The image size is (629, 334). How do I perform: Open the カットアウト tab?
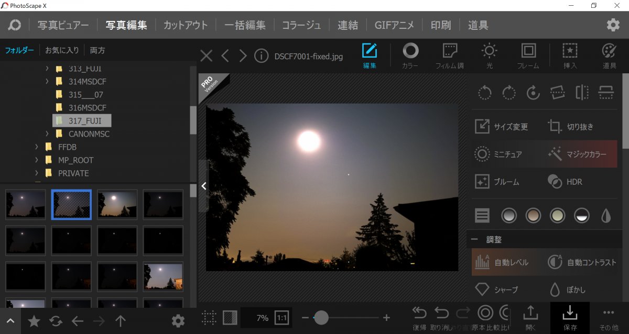pos(186,25)
